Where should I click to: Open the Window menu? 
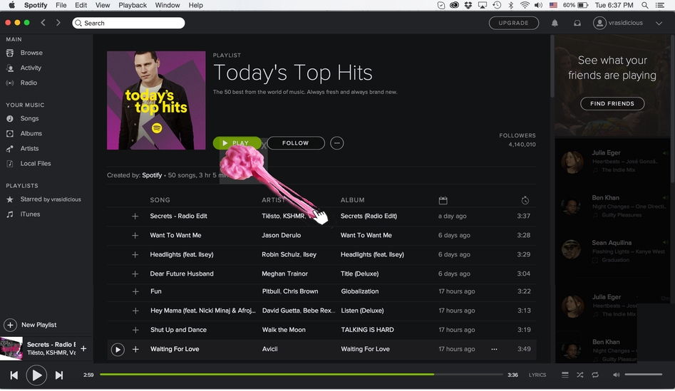pyautogui.click(x=168, y=5)
